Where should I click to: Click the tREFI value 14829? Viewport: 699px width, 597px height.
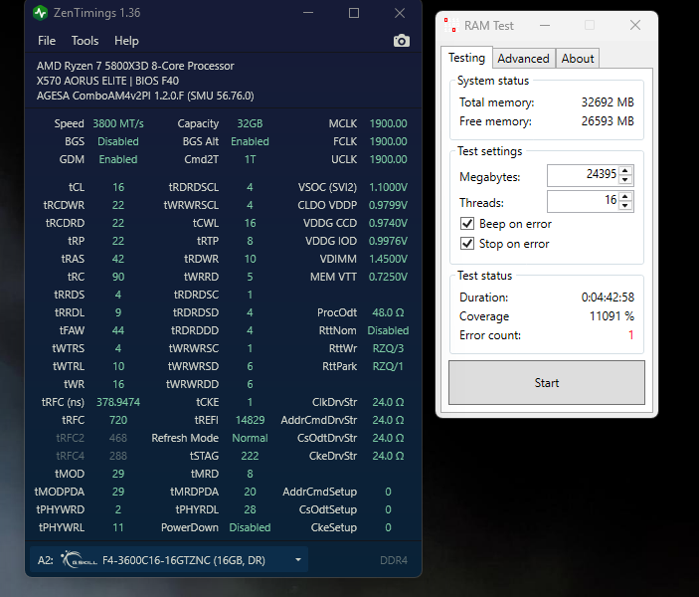click(x=250, y=420)
